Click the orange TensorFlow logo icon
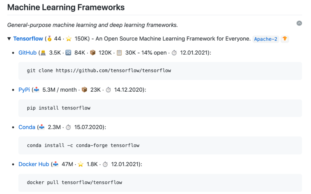 pos(285,39)
